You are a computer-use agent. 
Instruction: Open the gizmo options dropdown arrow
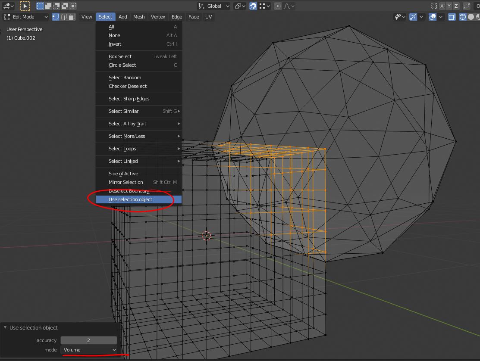pyautogui.click(x=421, y=17)
